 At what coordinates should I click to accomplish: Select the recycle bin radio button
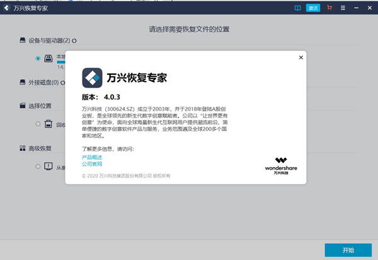point(38,124)
